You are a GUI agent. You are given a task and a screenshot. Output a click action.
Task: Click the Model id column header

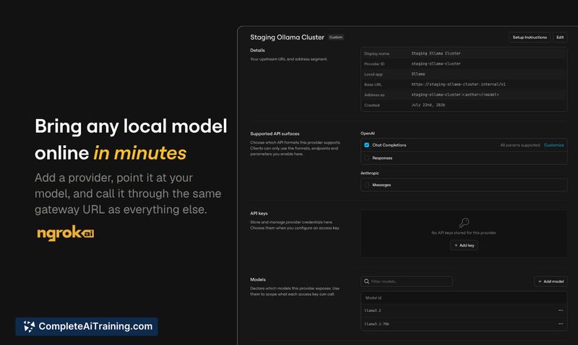coord(373,298)
